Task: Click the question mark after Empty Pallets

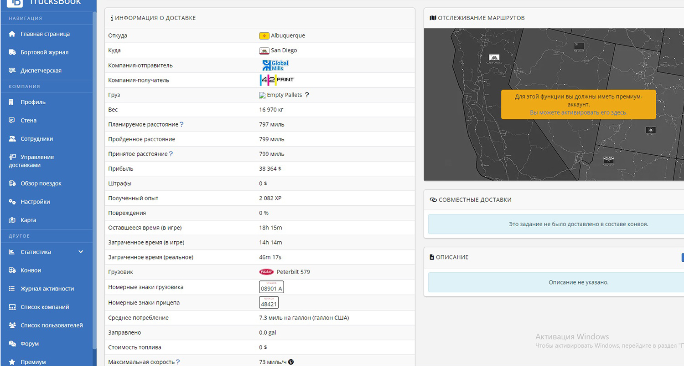Action: click(x=307, y=95)
